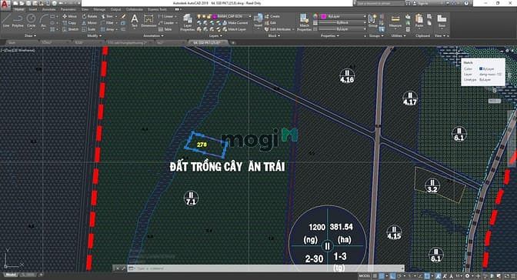Click the magenta layer color swatch
The image size is (517, 280).
(215, 16)
